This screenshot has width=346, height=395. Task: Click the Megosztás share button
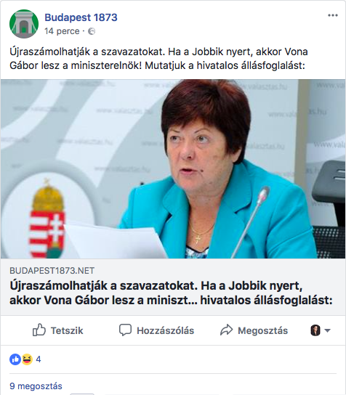pyautogui.click(x=254, y=330)
